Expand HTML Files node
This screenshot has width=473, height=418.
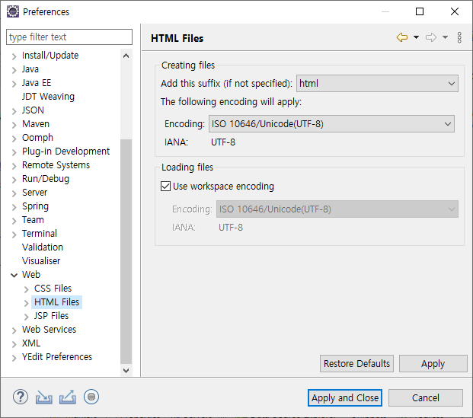(x=26, y=303)
